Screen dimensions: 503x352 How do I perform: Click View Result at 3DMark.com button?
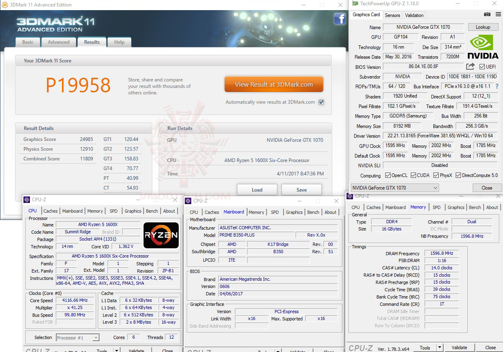[274, 84]
